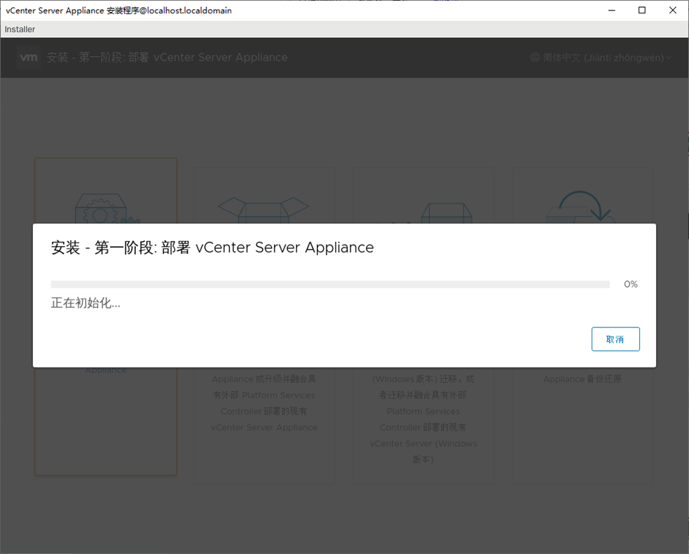Click the Appliance 备份还原 restore card text

pos(582,379)
